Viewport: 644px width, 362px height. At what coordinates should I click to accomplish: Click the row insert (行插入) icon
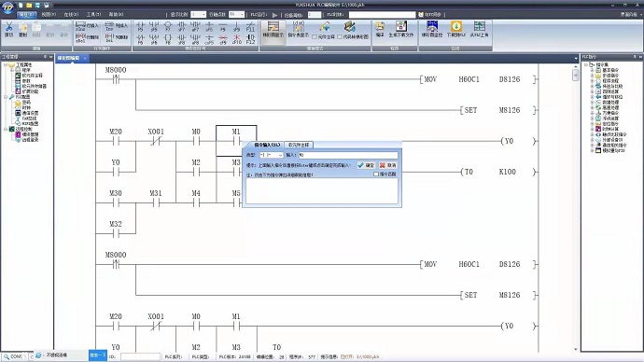(80, 26)
